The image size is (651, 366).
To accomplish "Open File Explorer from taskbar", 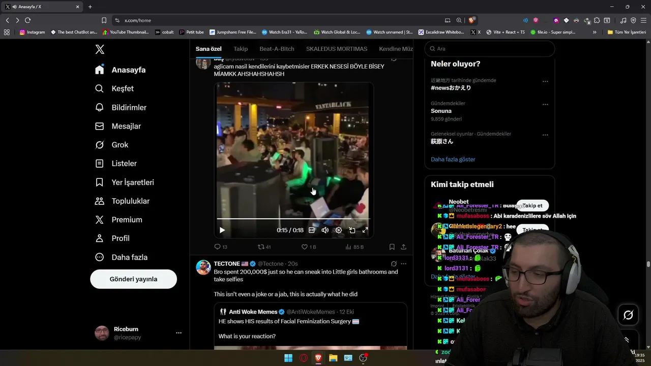I will 333,358.
